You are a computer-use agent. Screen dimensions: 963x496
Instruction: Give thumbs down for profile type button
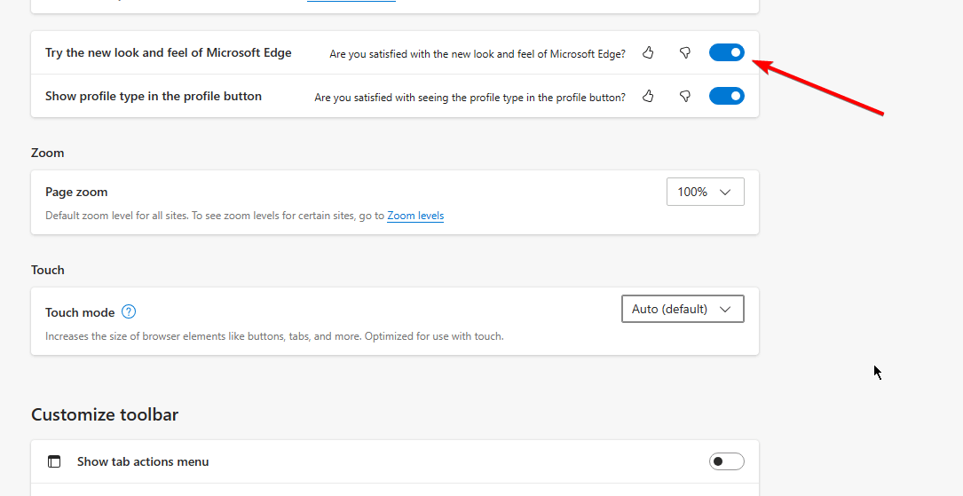click(685, 96)
